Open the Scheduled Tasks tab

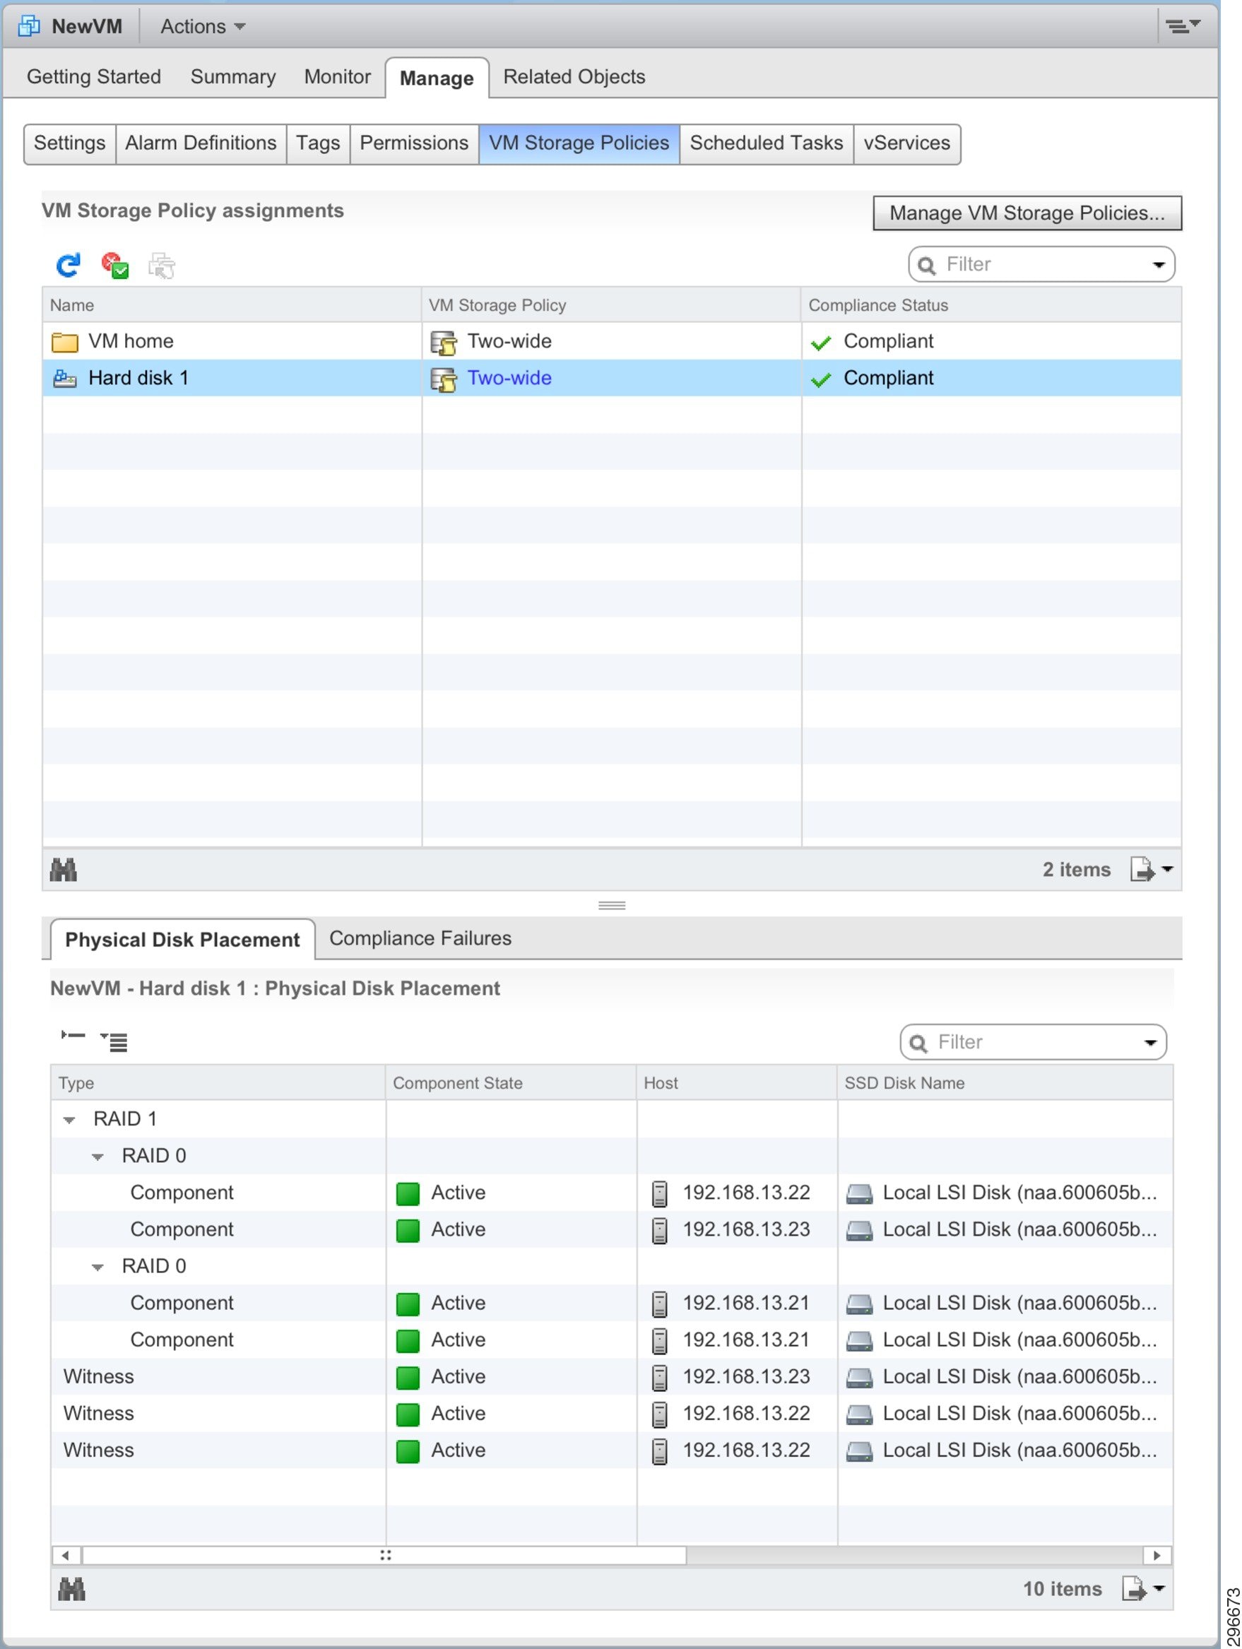click(767, 143)
